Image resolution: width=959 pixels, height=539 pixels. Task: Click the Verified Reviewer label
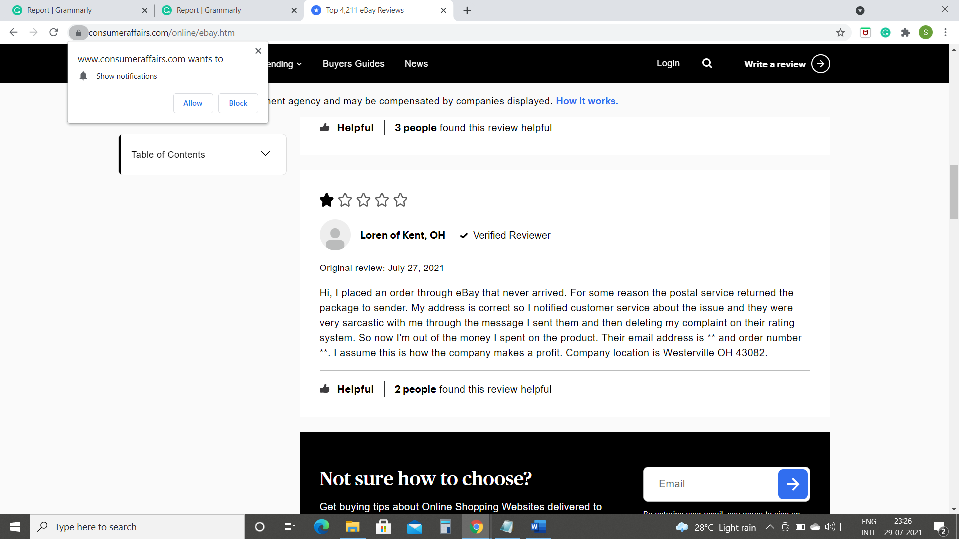click(x=511, y=235)
